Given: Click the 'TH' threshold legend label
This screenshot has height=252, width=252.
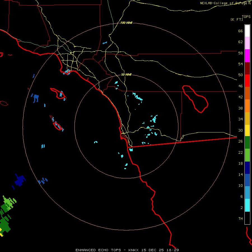Looking at the screenshot, I should click(x=241, y=219).
